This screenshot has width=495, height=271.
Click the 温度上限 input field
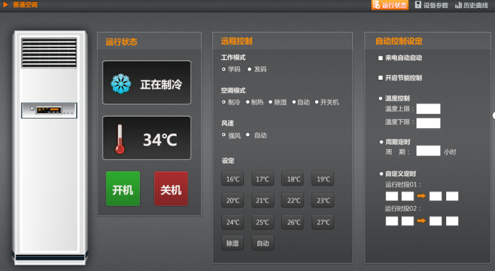pos(428,109)
